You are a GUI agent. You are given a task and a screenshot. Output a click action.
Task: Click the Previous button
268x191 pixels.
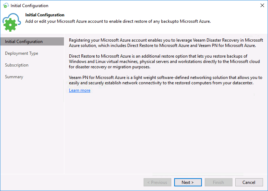coord(157,182)
